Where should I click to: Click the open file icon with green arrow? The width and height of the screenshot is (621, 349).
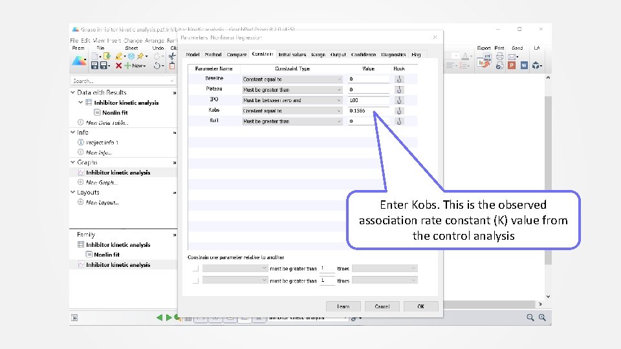(107, 56)
